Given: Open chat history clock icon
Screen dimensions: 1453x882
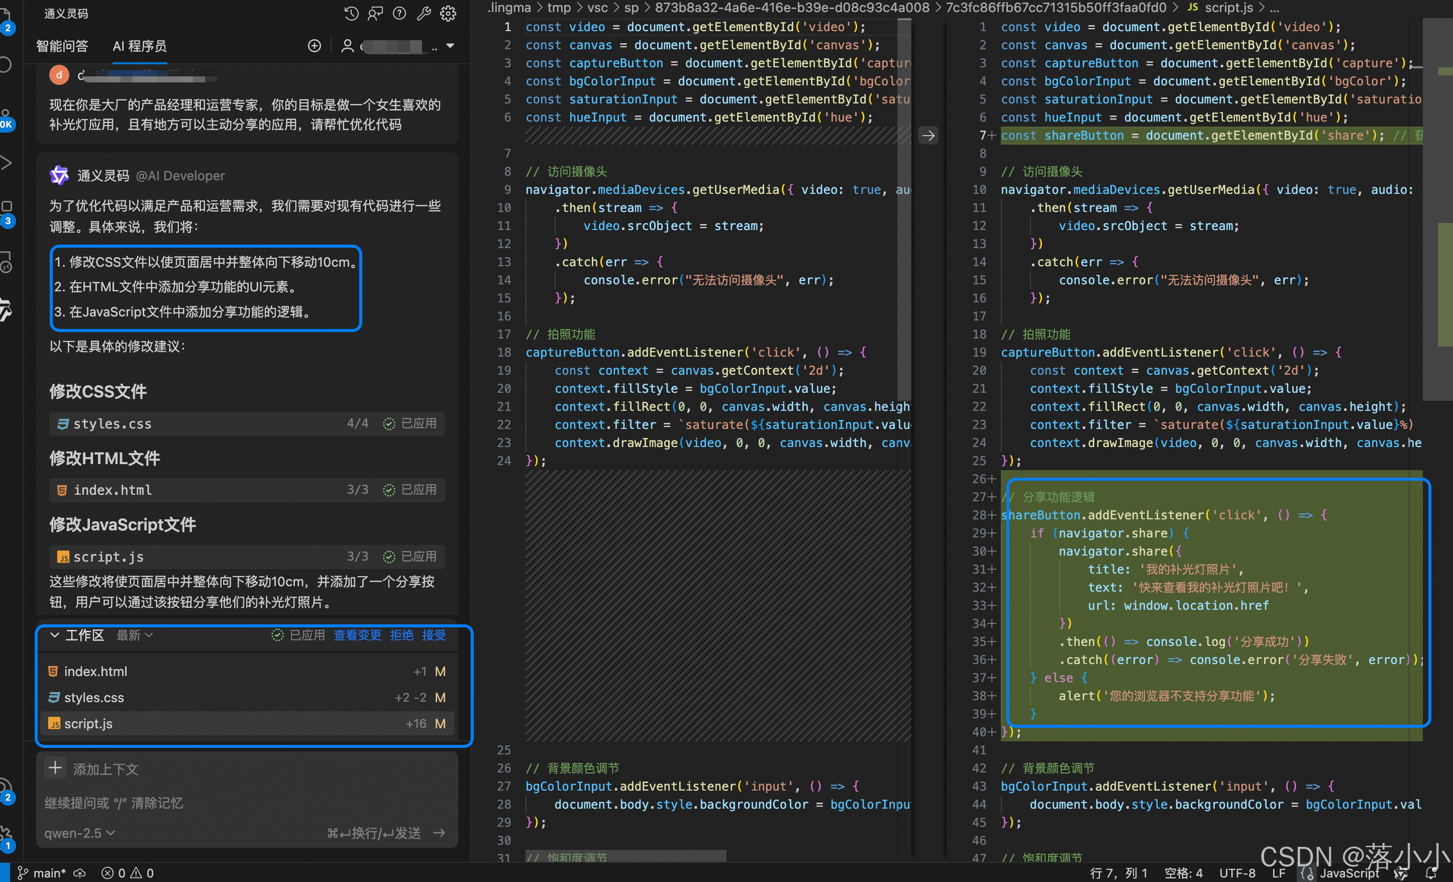Looking at the screenshot, I should tap(352, 14).
